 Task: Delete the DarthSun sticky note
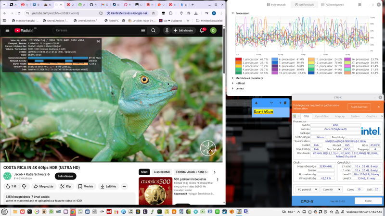coord(285,103)
